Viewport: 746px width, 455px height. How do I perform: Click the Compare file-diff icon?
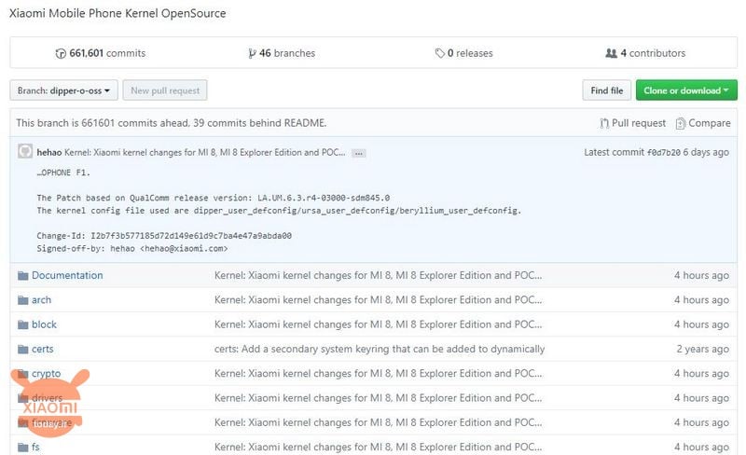coord(681,124)
